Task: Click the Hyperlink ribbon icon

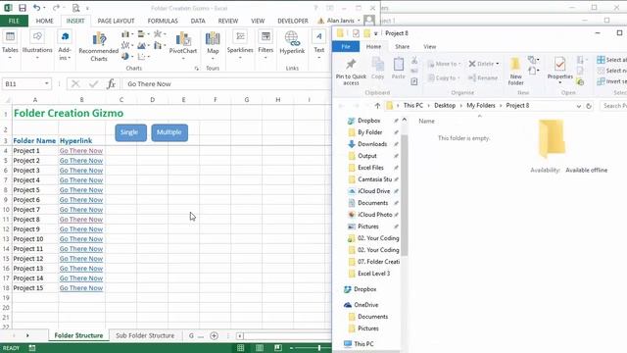Action: pyautogui.click(x=292, y=43)
